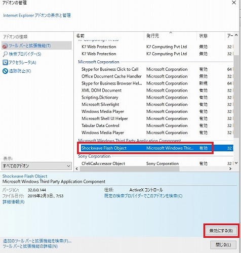241x253 pixels.
Task: Click scroll up arrow of add-on list
Action: pos(236,35)
